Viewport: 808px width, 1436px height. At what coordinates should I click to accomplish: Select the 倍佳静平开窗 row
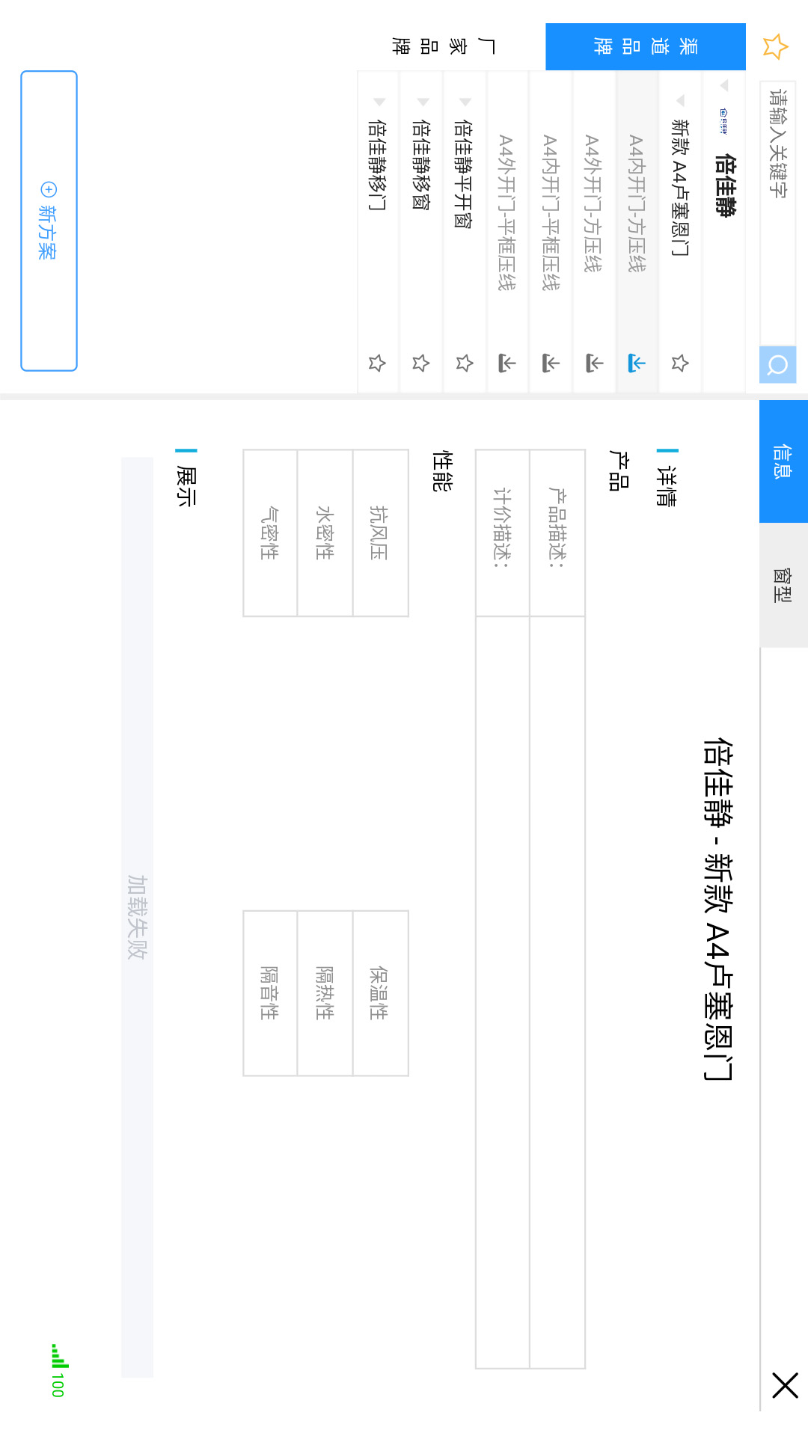pyautogui.click(x=465, y=232)
